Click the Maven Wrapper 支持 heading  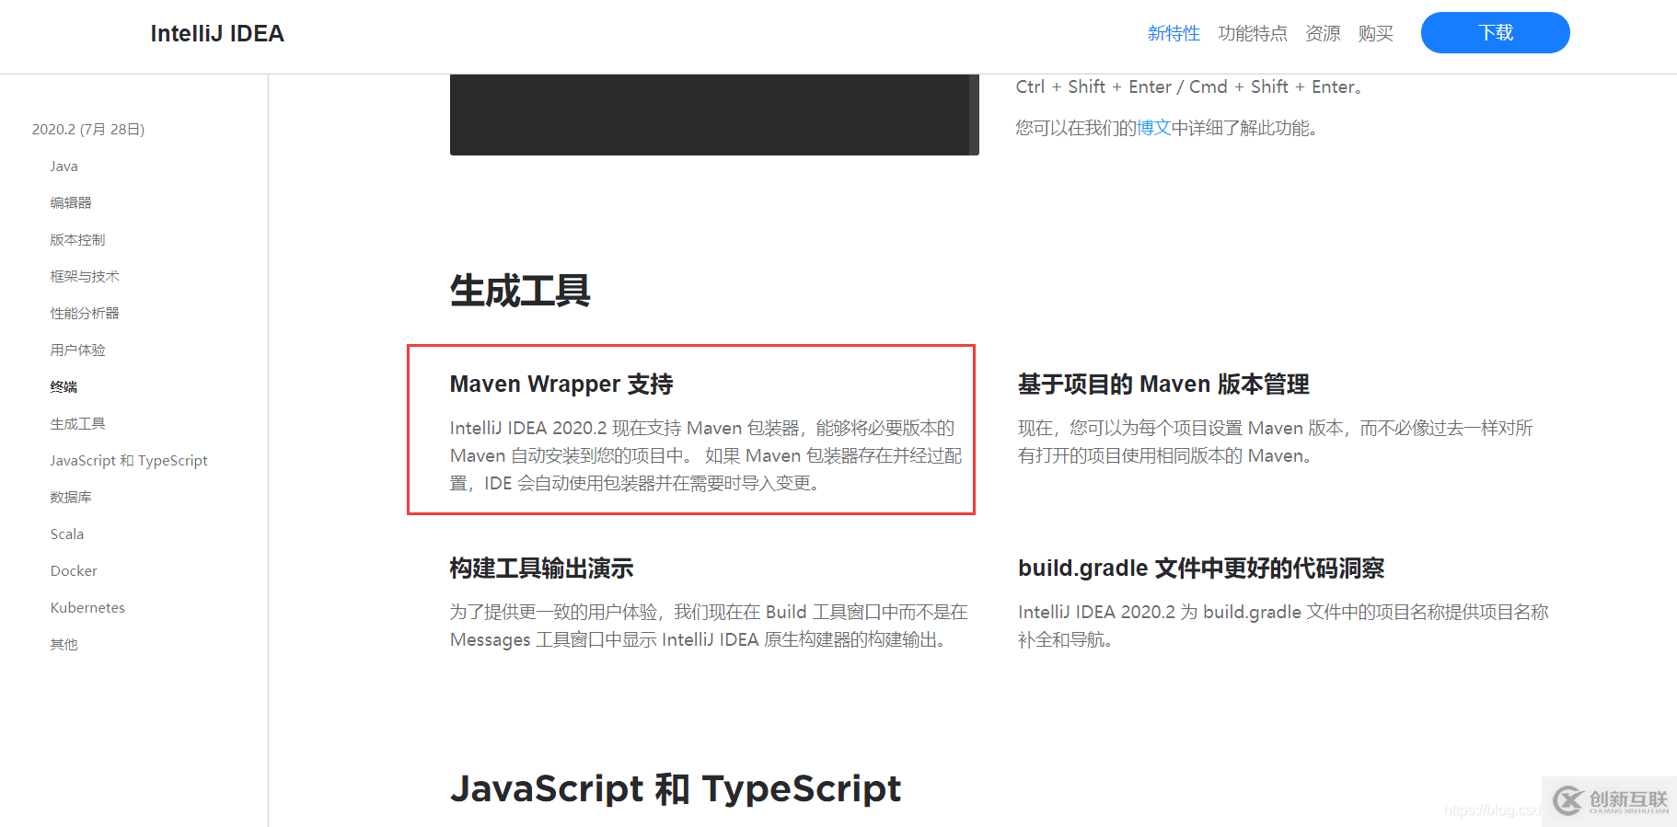pyautogui.click(x=561, y=385)
